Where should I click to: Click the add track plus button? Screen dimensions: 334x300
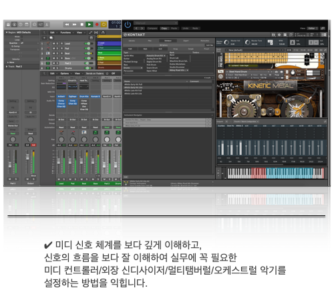pyautogui.click(x=44, y=38)
